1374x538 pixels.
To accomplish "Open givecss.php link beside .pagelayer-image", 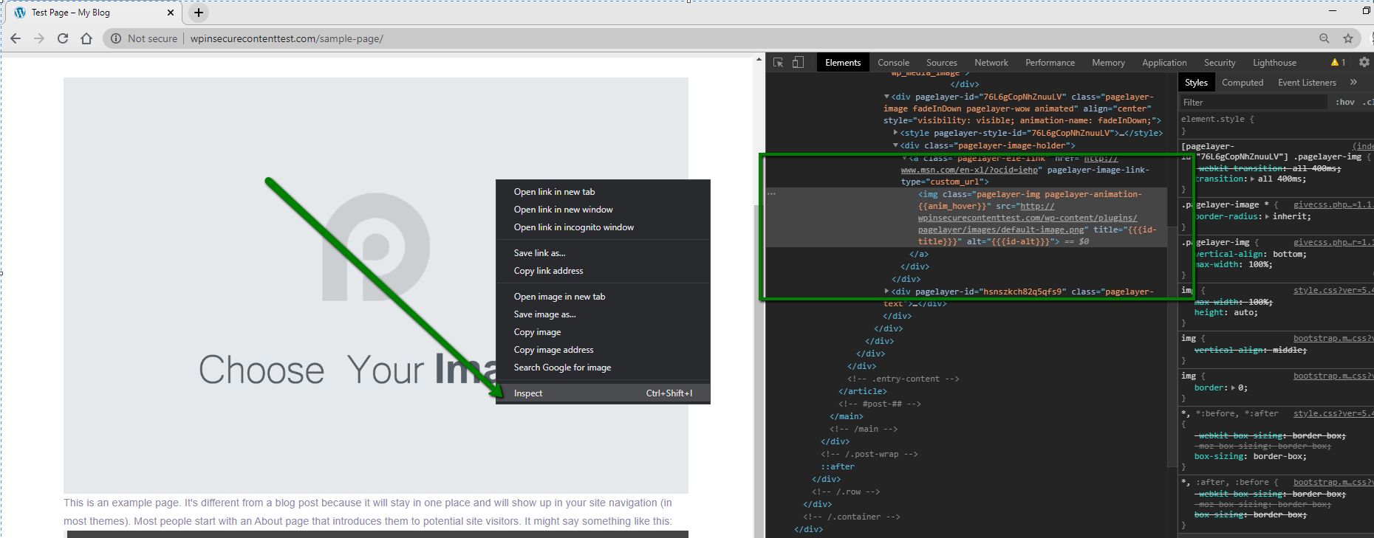I will pos(1333,204).
